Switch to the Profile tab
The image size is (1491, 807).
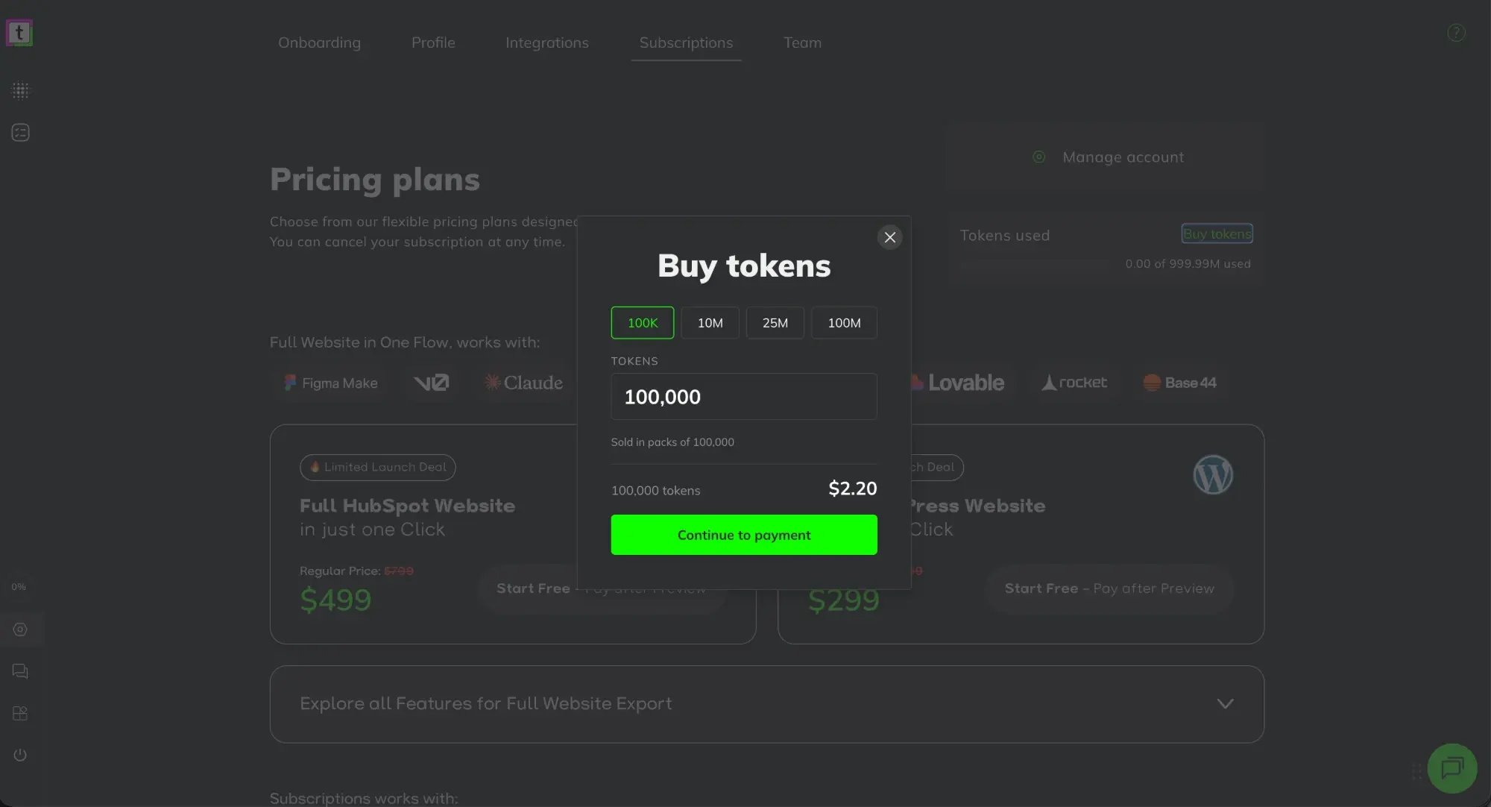[433, 43]
